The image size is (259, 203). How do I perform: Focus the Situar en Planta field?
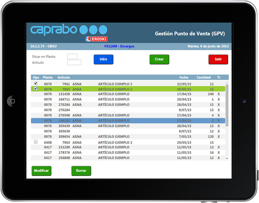[x=72, y=56]
